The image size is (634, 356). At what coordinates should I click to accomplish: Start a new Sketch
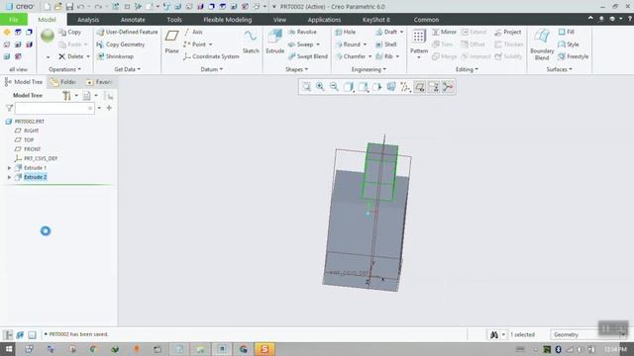[251, 42]
